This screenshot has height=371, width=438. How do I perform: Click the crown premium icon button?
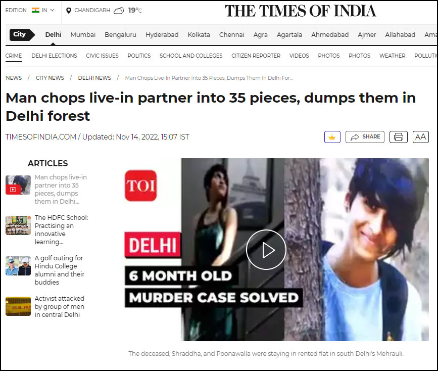coord(332,137)
